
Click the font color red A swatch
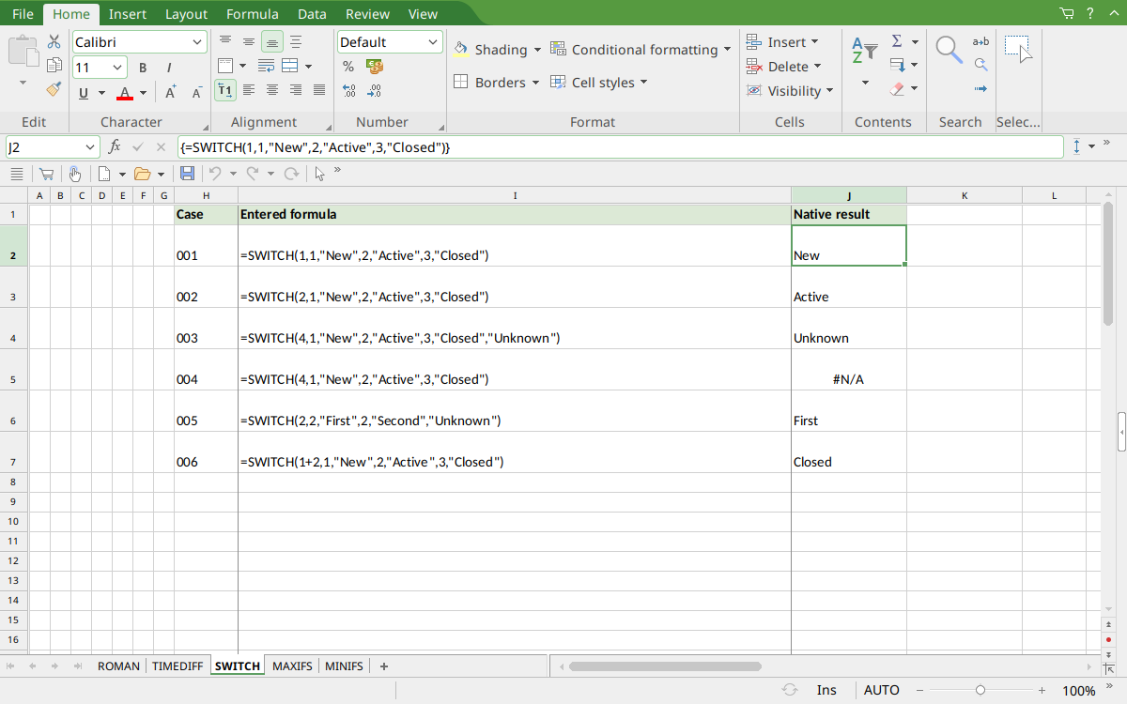click(125, 92)
